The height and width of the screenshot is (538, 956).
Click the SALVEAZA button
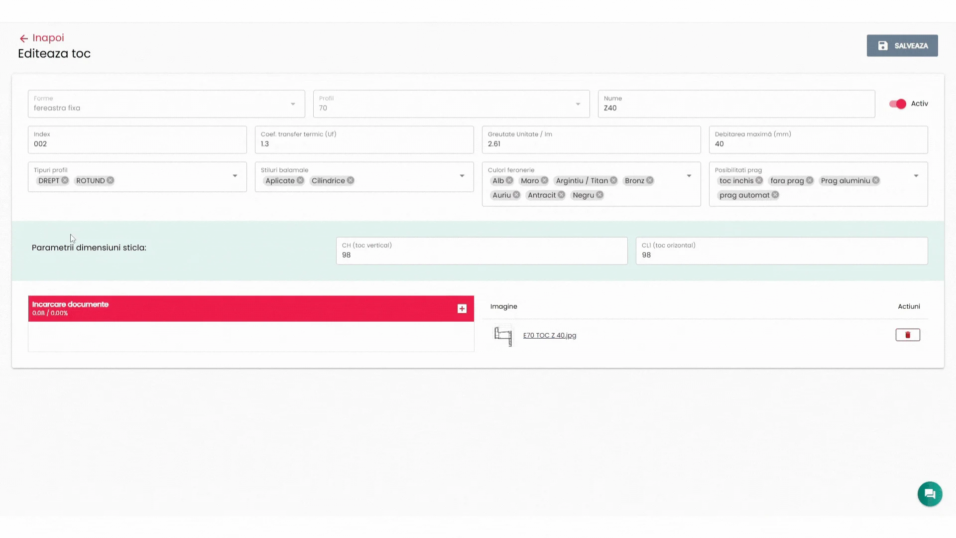coord(902,45)
